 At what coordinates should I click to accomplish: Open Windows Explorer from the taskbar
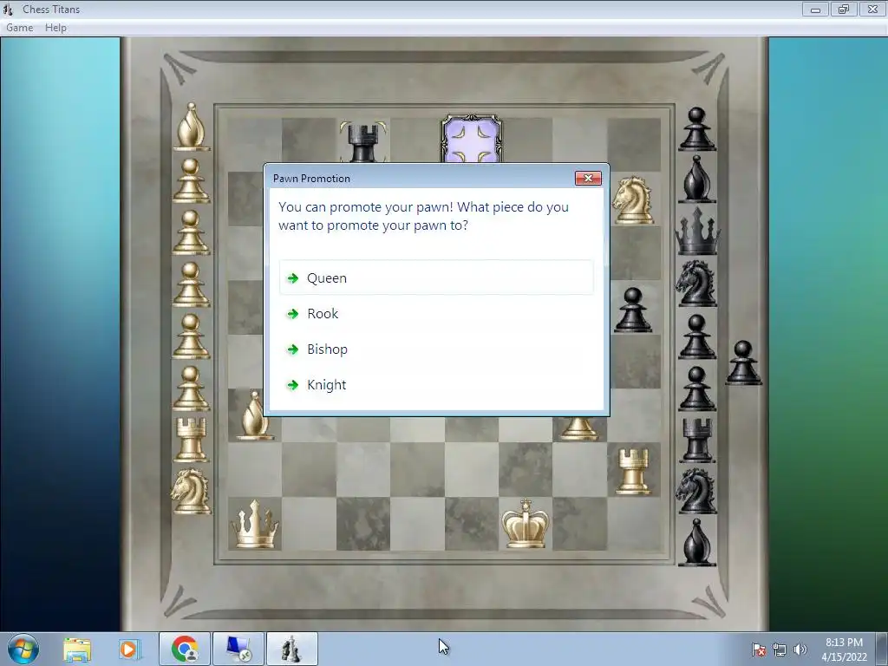(77, 649)
